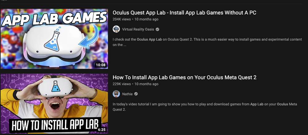The width and height of the screenshot is (308, 135).
Task: Click the 6:25 duration badge
Action: (102, 130)
